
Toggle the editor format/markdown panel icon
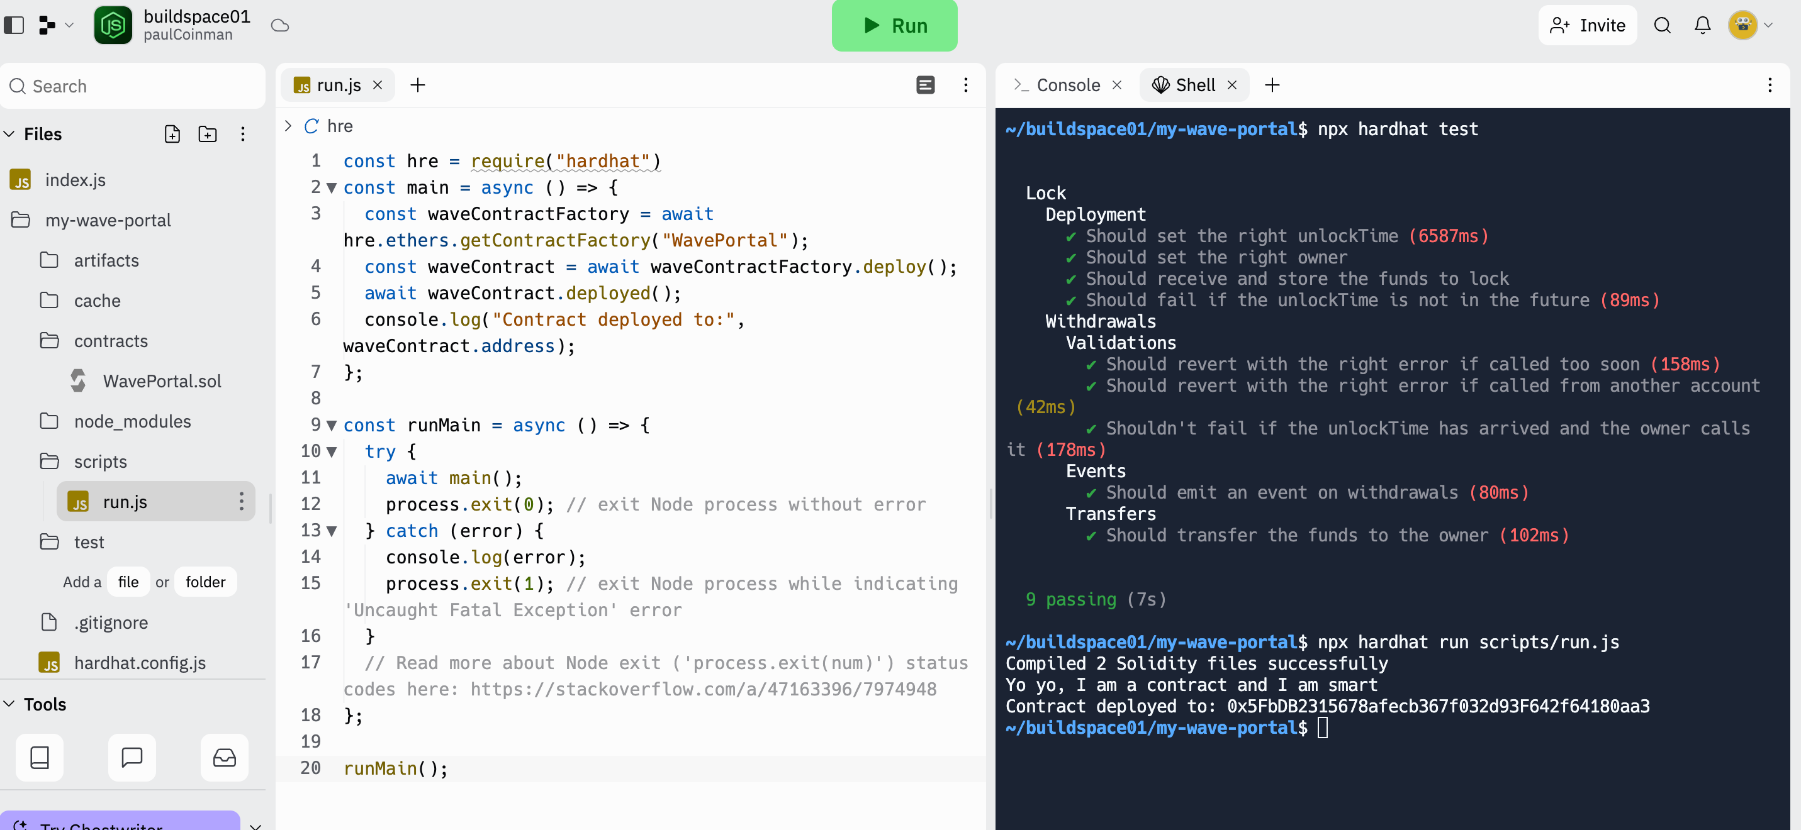(x=926, y=86)
